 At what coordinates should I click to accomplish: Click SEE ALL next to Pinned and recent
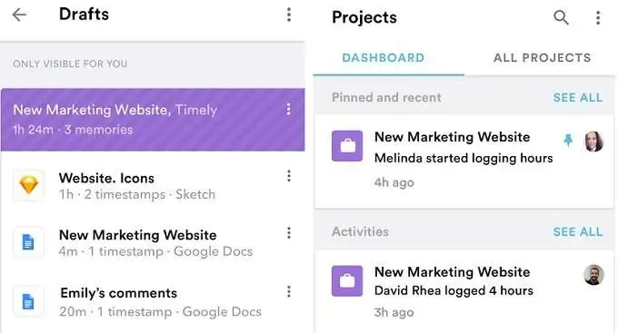578,98
